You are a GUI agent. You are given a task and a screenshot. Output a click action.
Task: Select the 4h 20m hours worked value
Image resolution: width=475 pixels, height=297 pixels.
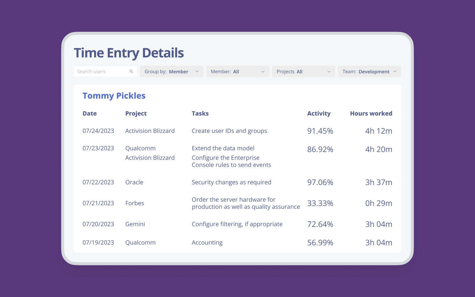coord(379,149)
